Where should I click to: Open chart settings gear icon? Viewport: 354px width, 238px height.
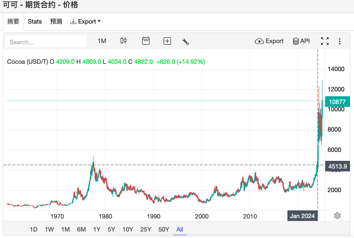pyautogui.click(x=337, y=216)
